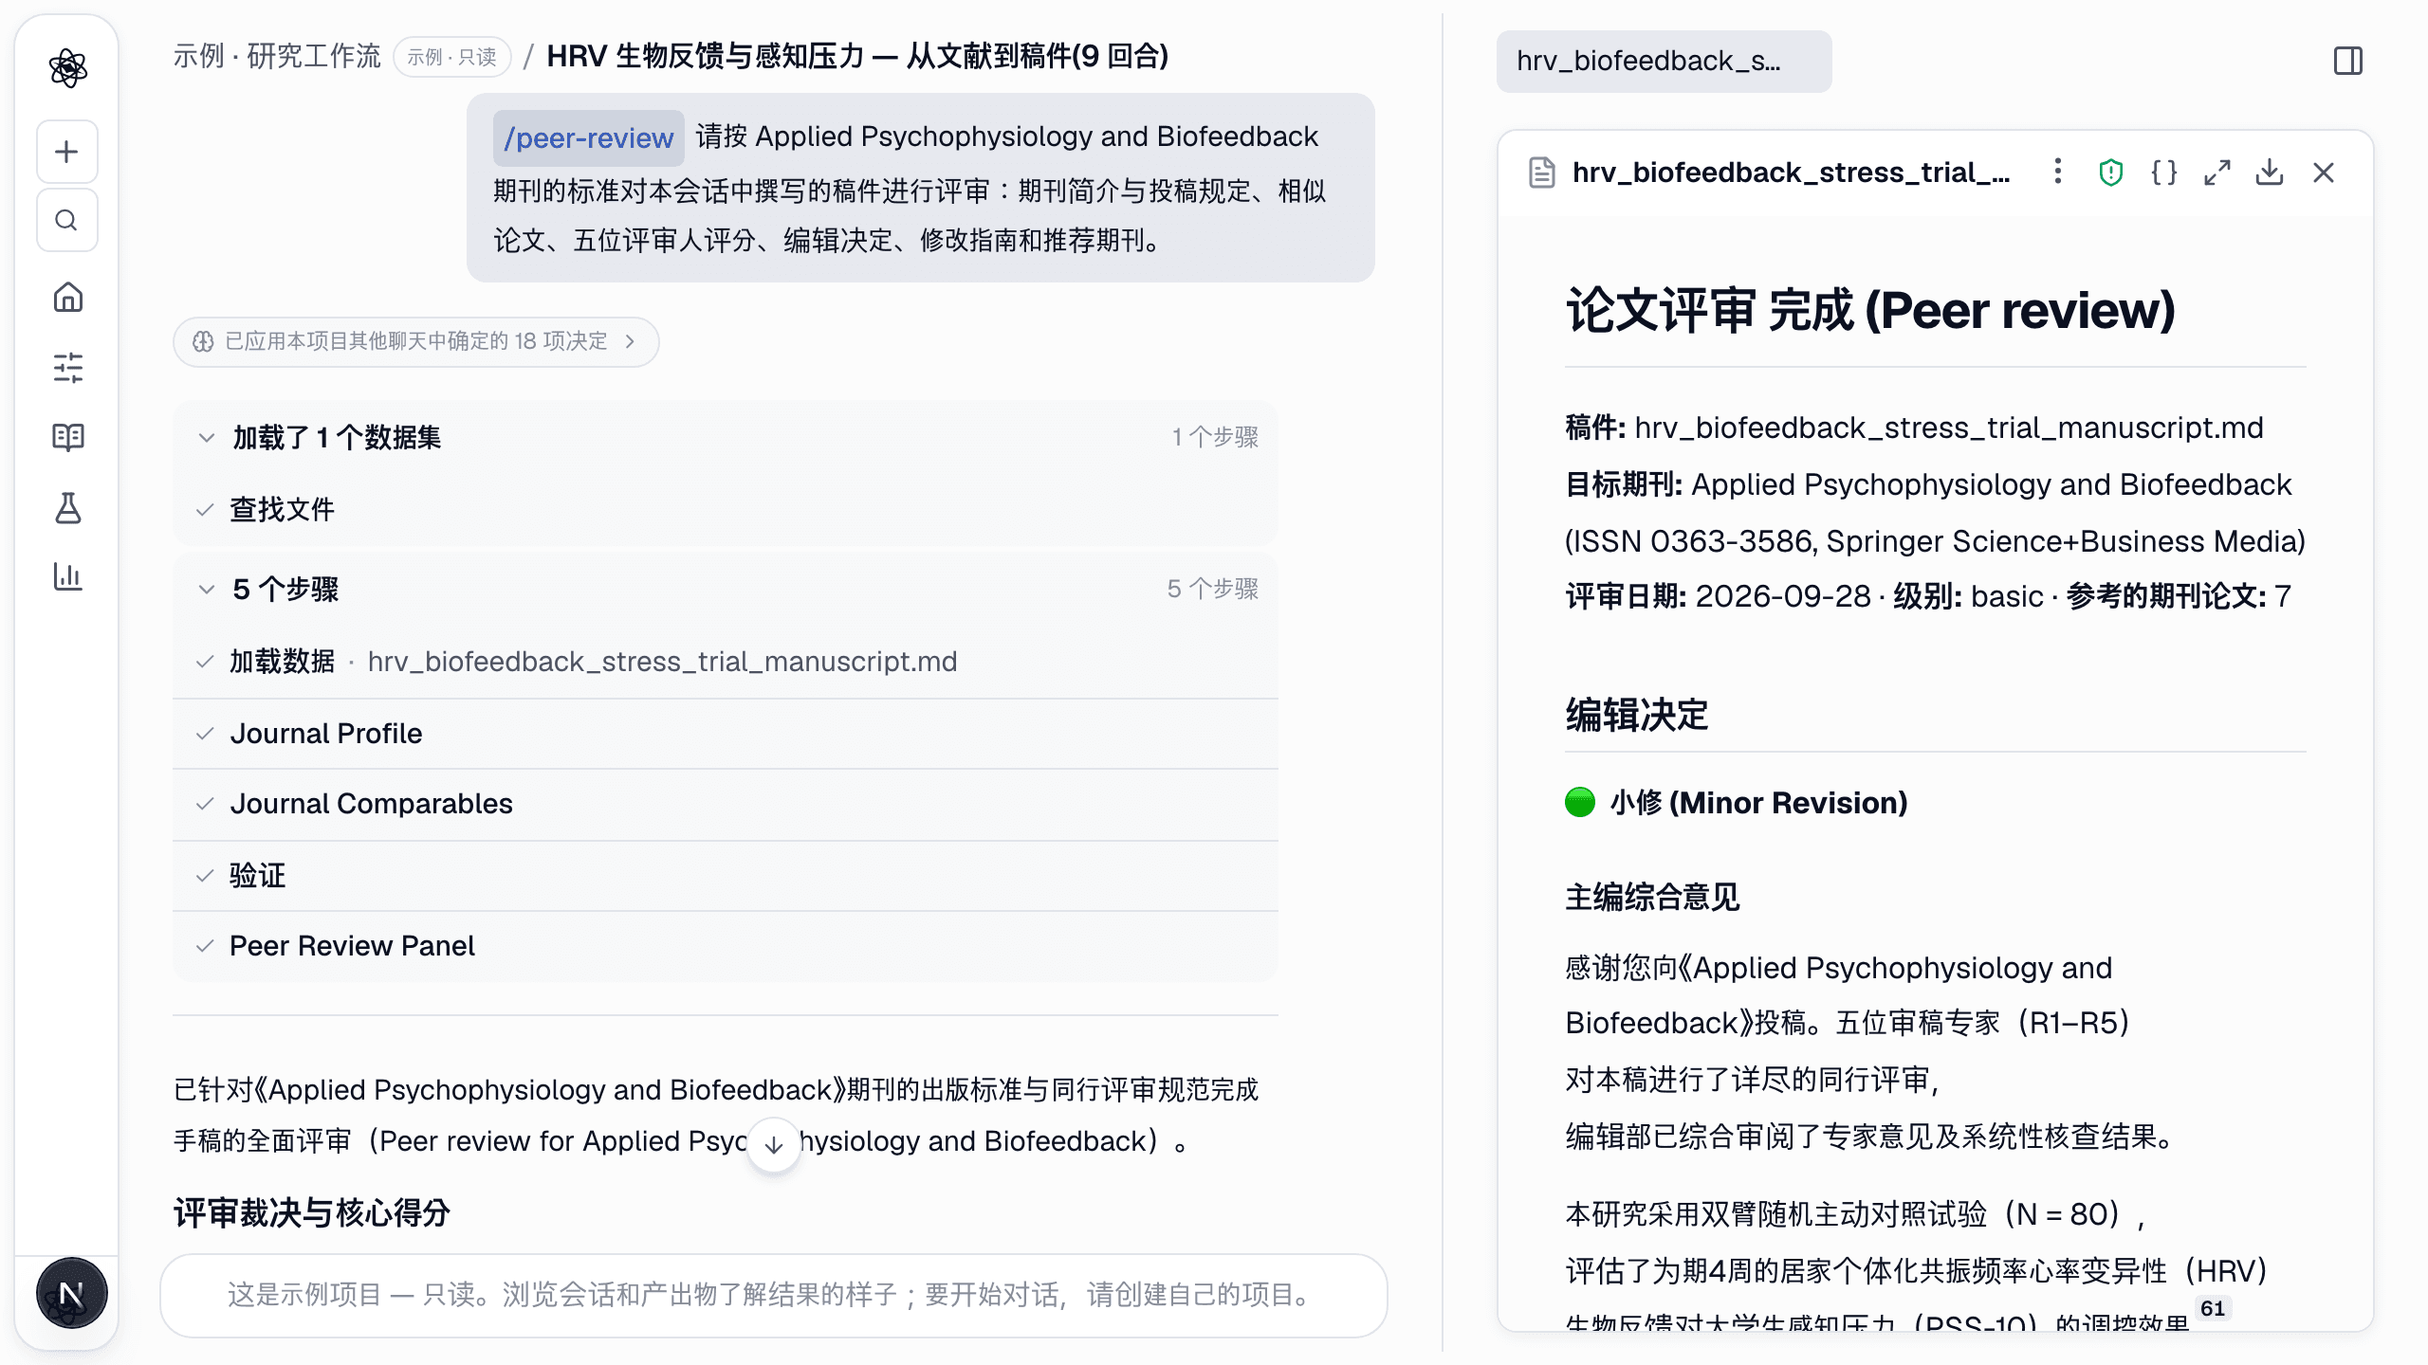
Task: Select the hrv_biofeedback_s... tab
Action: click(1664, 62)
